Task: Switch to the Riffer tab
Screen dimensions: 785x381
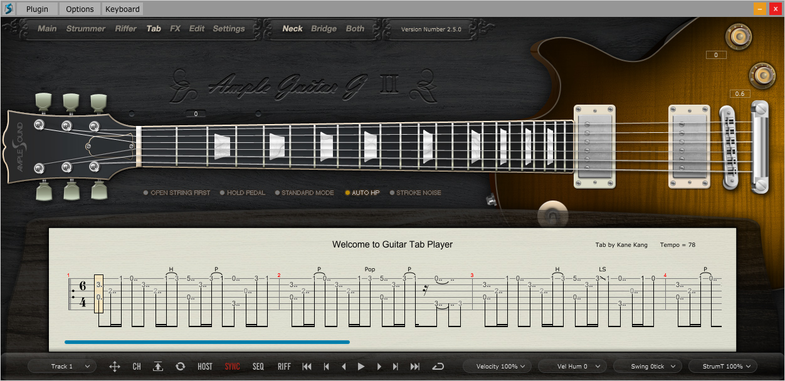Action: pos(126,29)
